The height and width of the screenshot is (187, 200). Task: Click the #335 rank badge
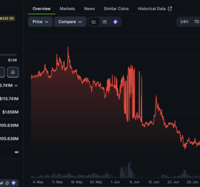[7, 19]
